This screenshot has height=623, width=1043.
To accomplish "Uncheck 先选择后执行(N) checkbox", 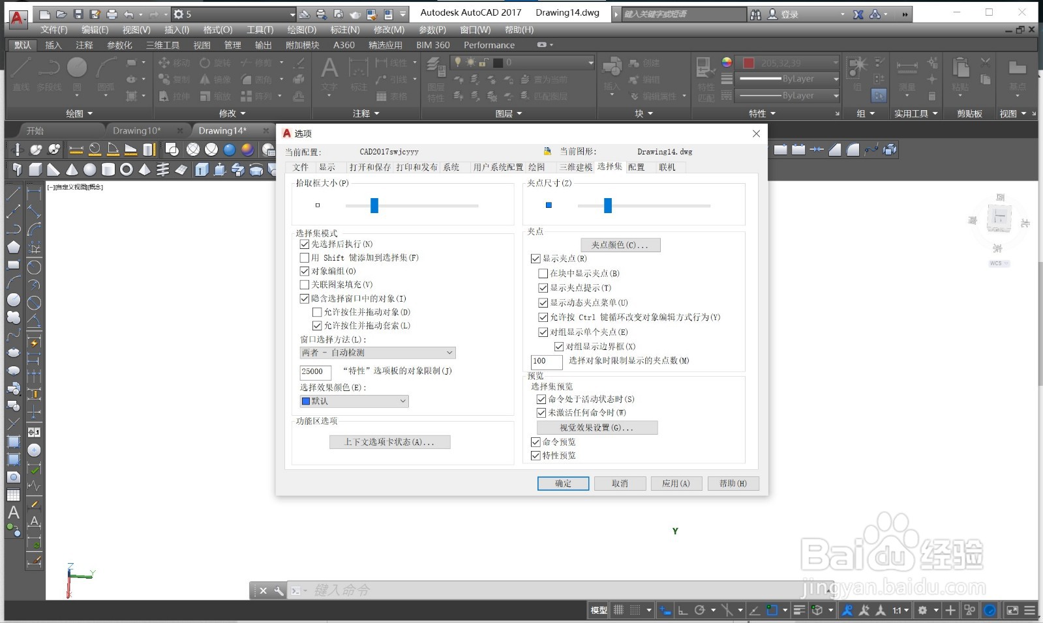I will point(304,244).
